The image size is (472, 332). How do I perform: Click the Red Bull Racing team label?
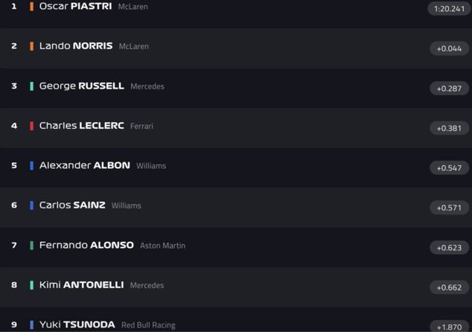coord(148,325)
